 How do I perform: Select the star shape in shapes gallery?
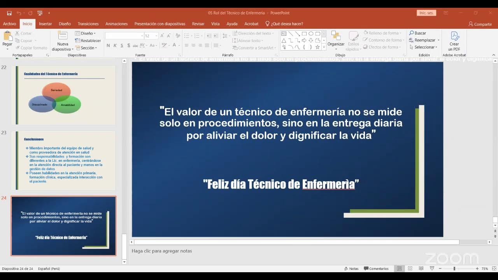pos(317,47)
